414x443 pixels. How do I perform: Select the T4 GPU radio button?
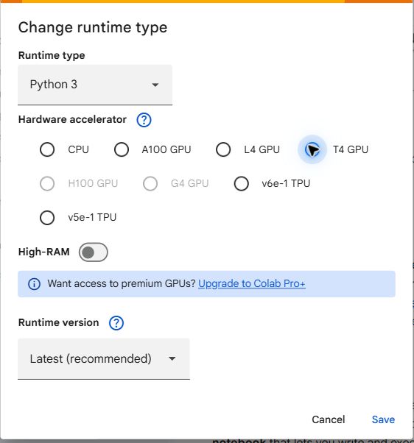(x=312, y=149)
